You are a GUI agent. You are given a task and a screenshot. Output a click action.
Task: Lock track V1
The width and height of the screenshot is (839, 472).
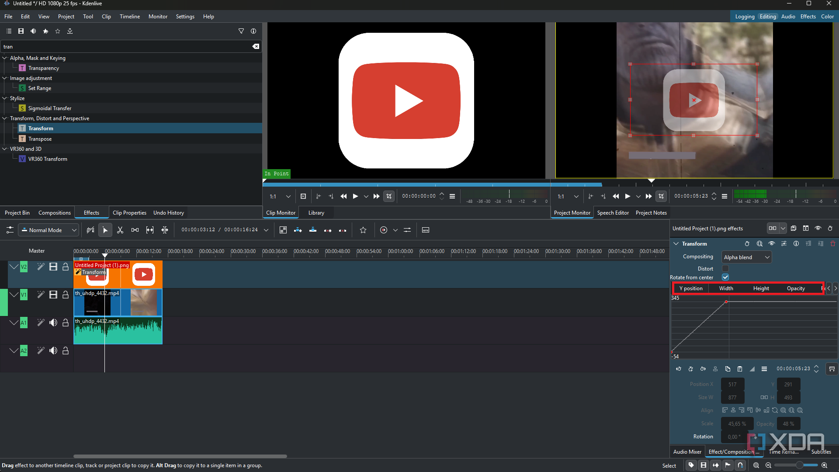66,295
